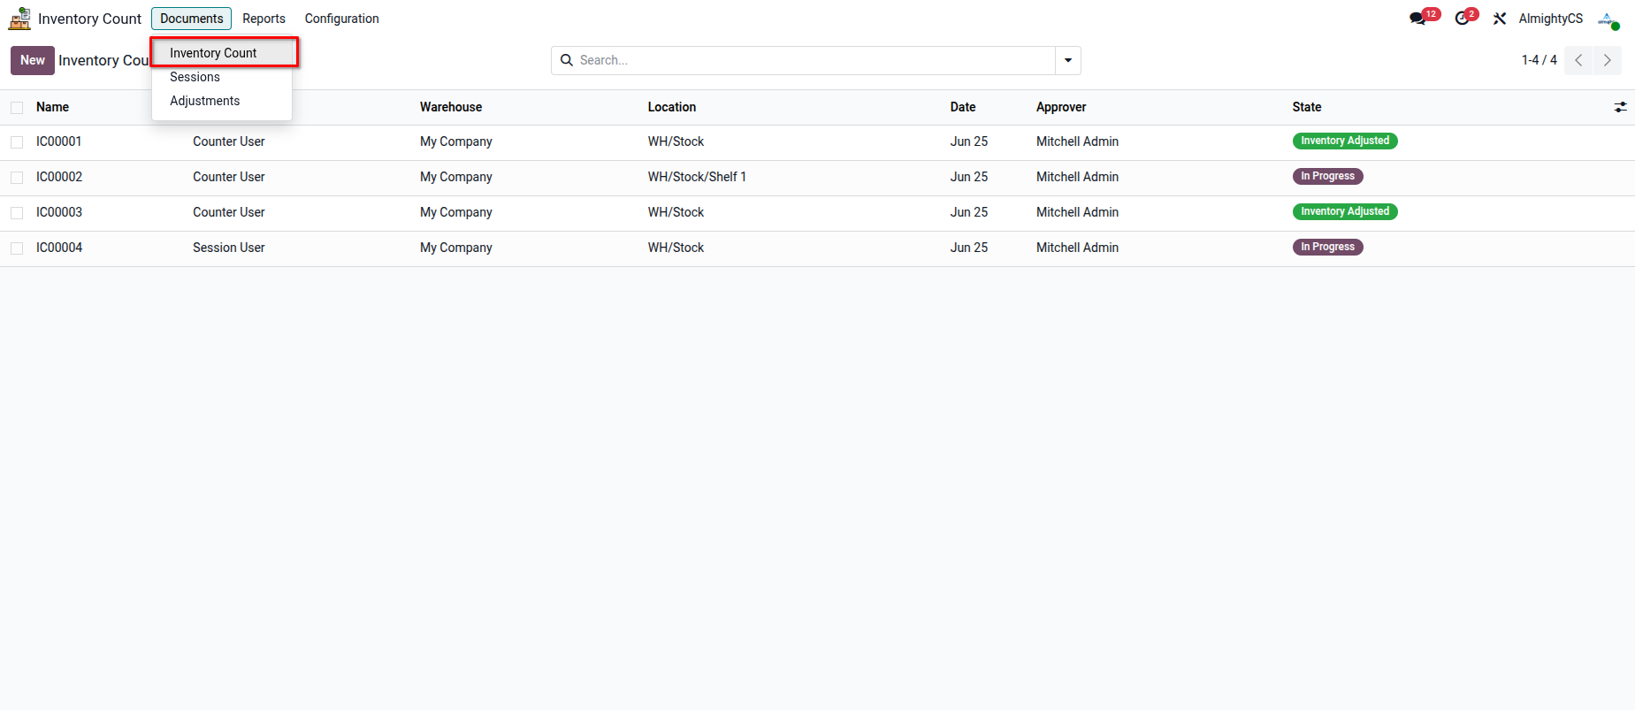Choose Sessions from the dropdown menu
The width and height of the screenshot is (1635, 710).
tap(195, 77)
